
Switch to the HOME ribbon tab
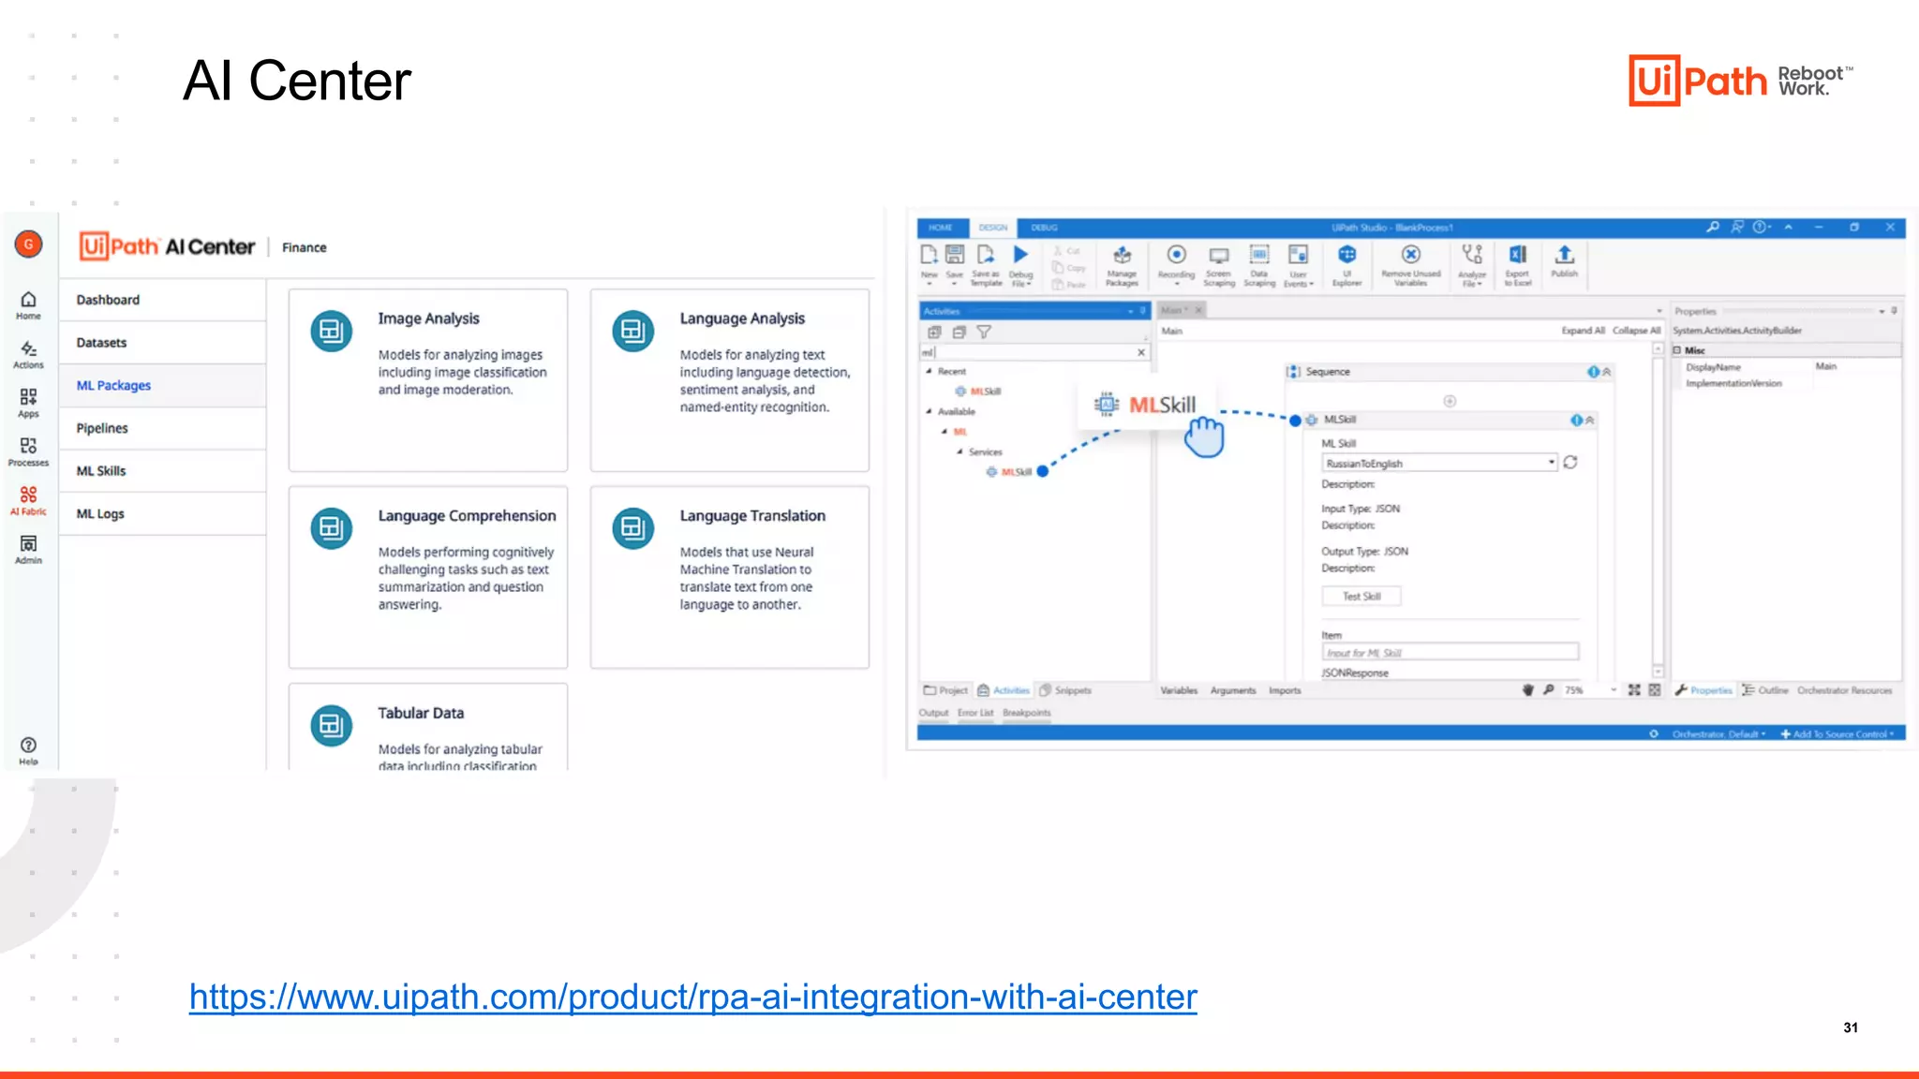941,228
